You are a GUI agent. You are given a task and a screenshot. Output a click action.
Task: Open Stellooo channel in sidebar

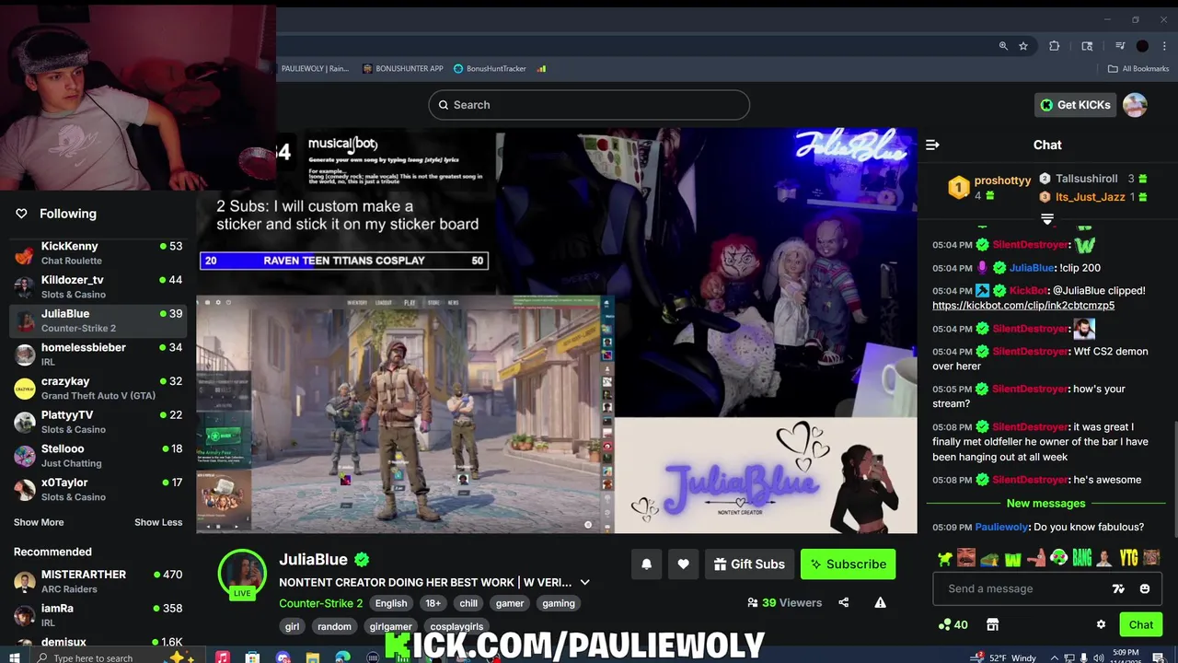98,456
